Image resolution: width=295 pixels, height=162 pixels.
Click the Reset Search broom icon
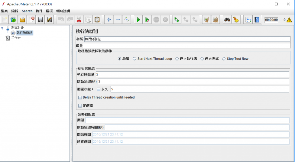click(x=236, y=20)
